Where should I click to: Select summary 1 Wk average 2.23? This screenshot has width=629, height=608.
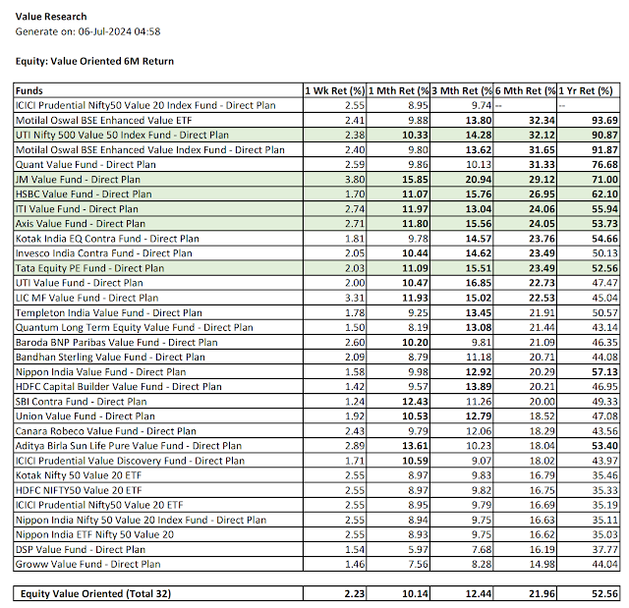(355, 593)
